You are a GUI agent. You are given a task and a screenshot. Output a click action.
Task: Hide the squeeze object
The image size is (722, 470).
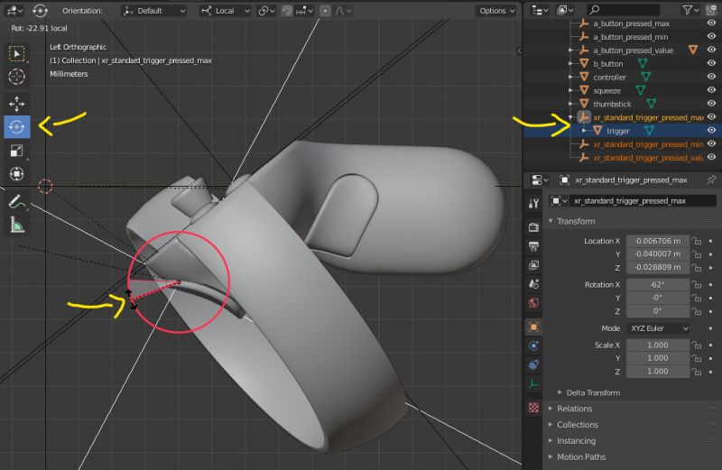pos(711,90)
